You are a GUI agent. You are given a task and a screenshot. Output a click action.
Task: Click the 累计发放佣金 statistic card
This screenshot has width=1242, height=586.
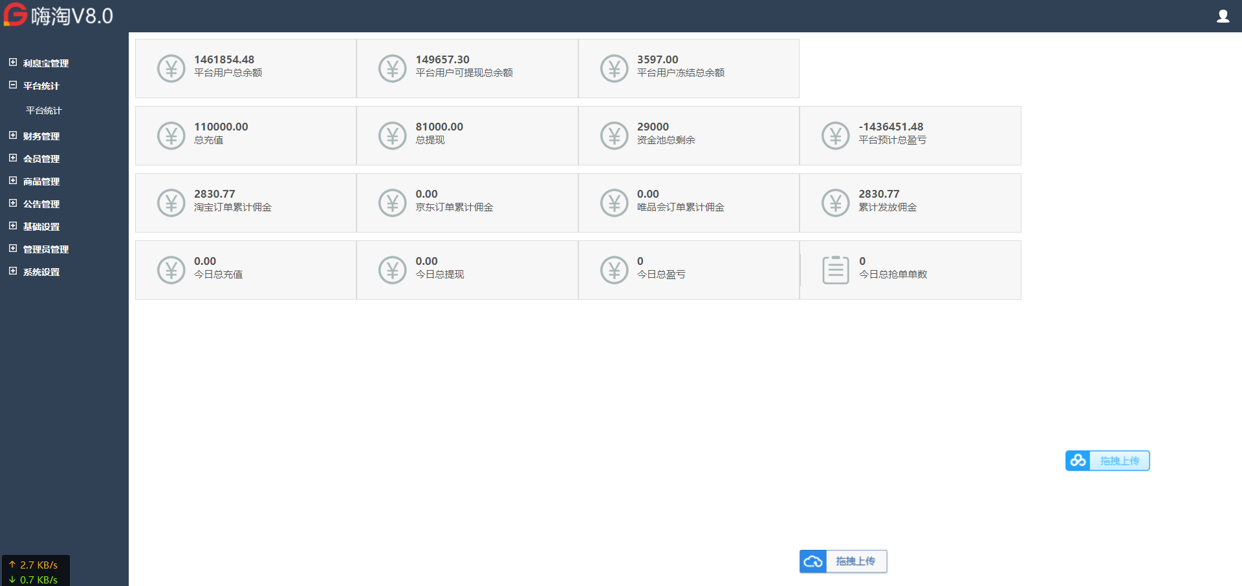point(910,203)
